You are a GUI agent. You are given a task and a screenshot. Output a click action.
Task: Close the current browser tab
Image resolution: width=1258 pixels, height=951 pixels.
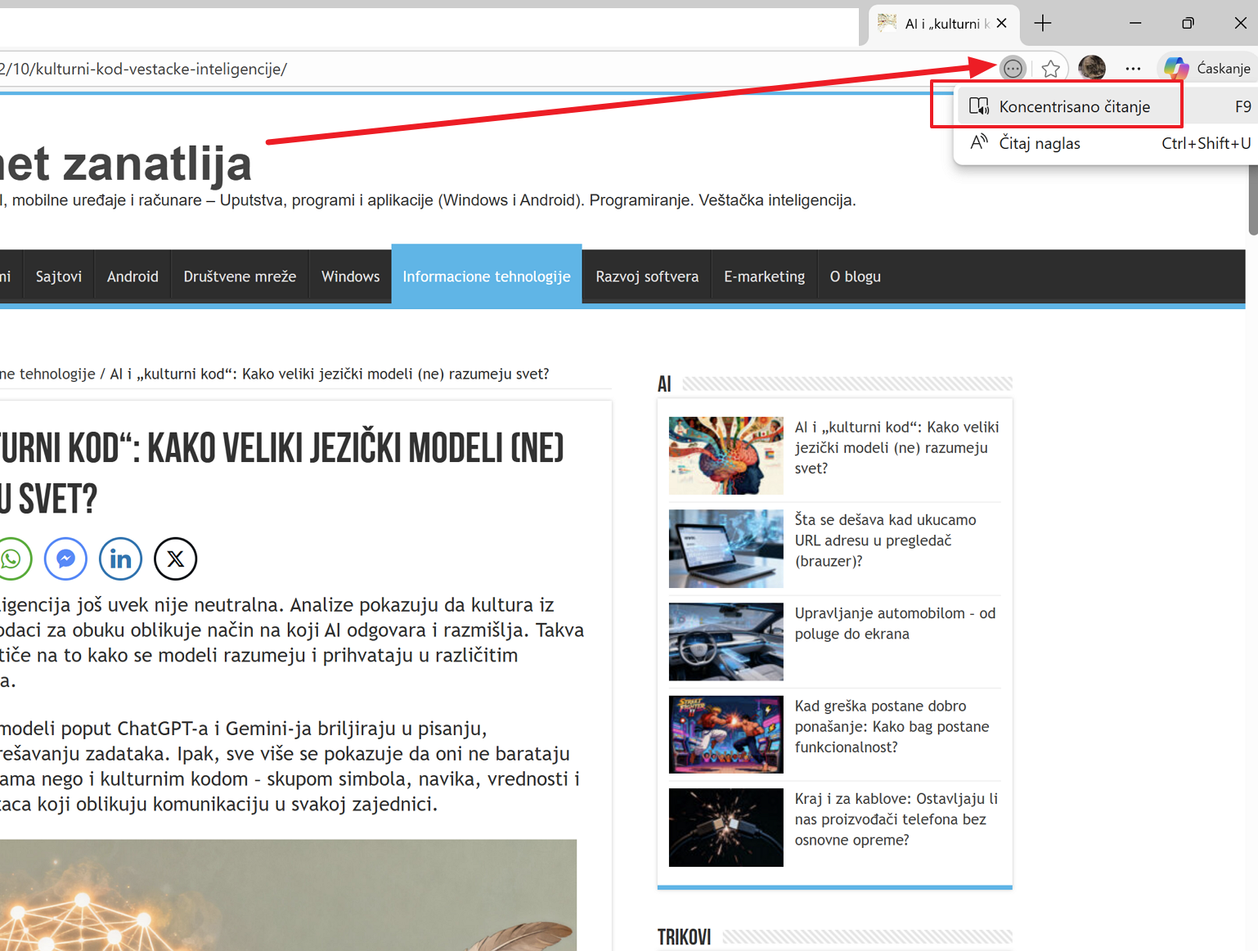tap(1002, 24)
